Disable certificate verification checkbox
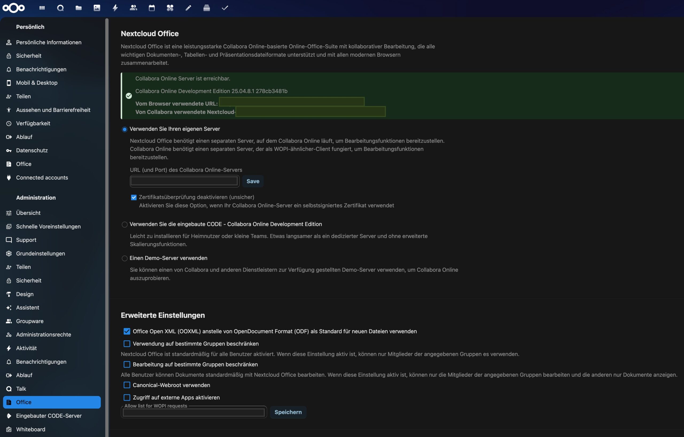 pyautogui.click(x=134, y=197)
